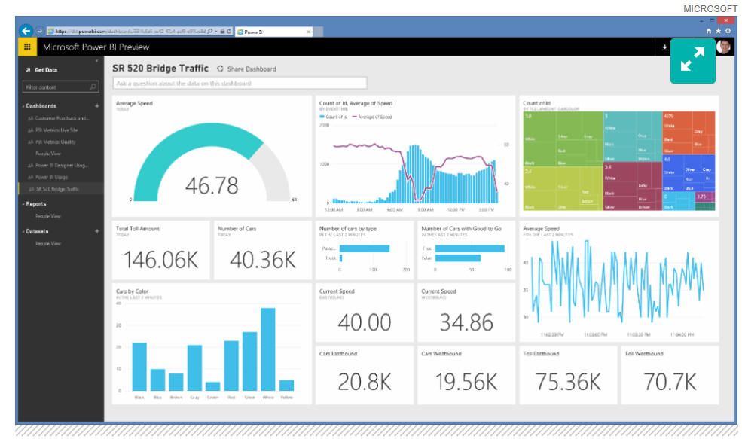Click Average of Speed legend entry
This screenshot has height=439, width=742.
372,117
